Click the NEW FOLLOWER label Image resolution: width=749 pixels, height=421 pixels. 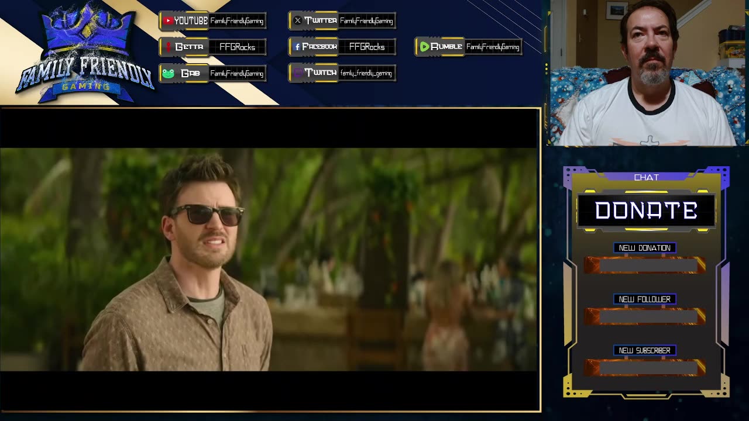coord(645,299)
